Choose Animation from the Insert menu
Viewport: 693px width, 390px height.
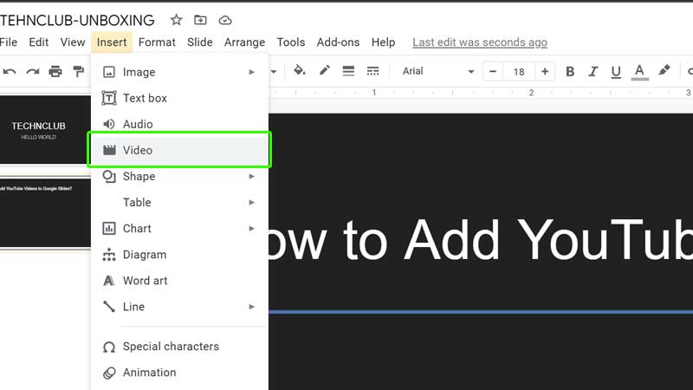tap(180, 373)
